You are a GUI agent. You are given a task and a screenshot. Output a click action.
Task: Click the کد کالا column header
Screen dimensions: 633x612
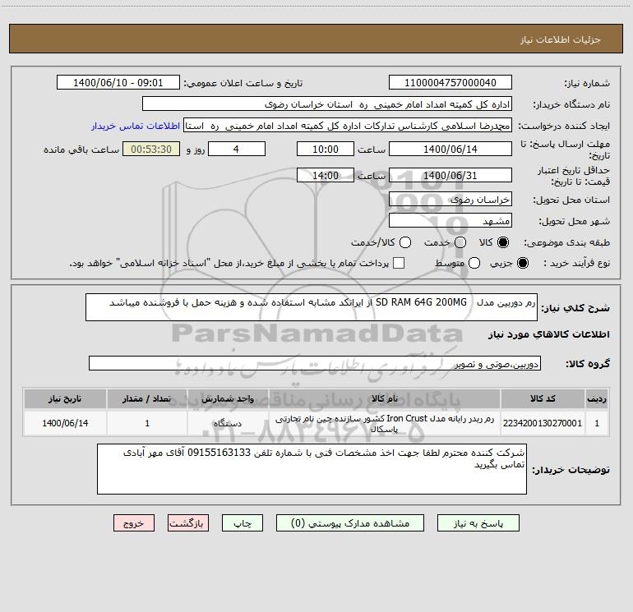pyautogui.click(x=543, y=399)
